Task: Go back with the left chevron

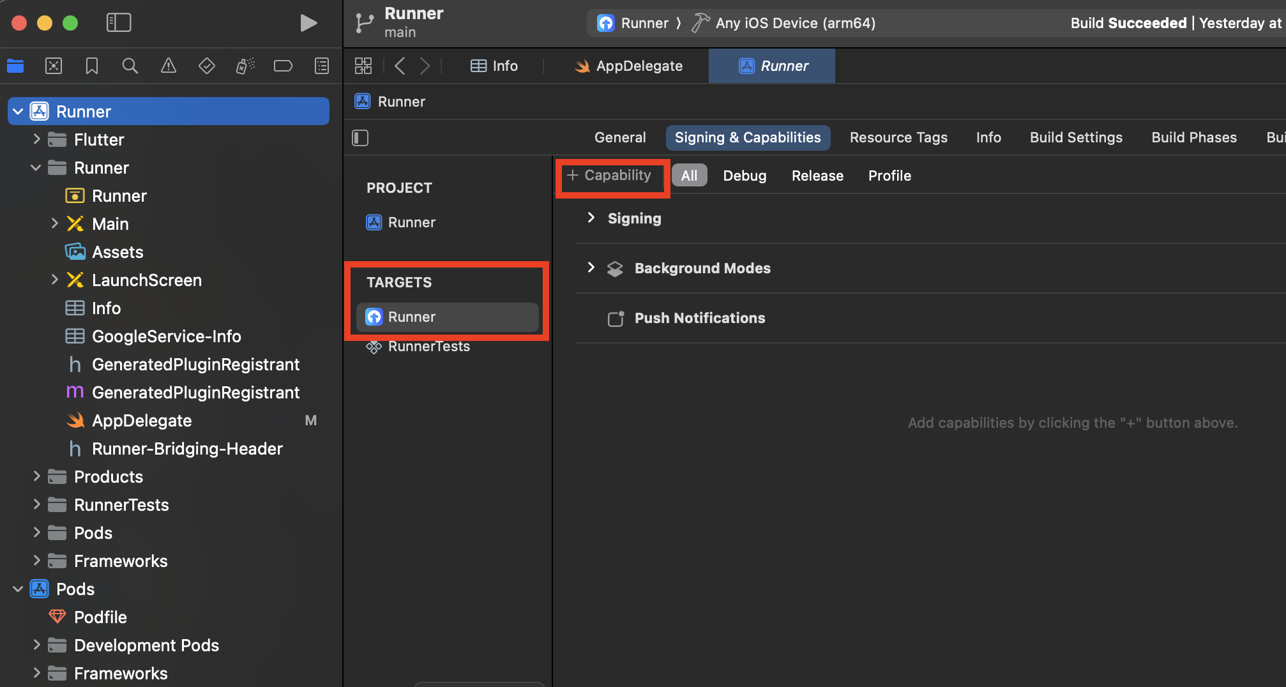Action: pos(400,66)
